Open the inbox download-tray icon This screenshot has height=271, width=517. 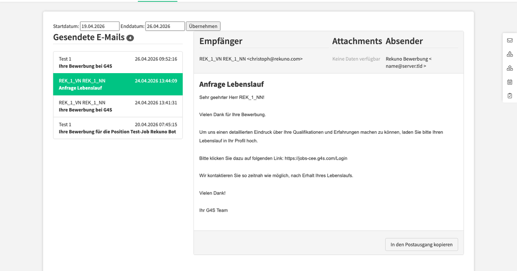coord(510,54)
